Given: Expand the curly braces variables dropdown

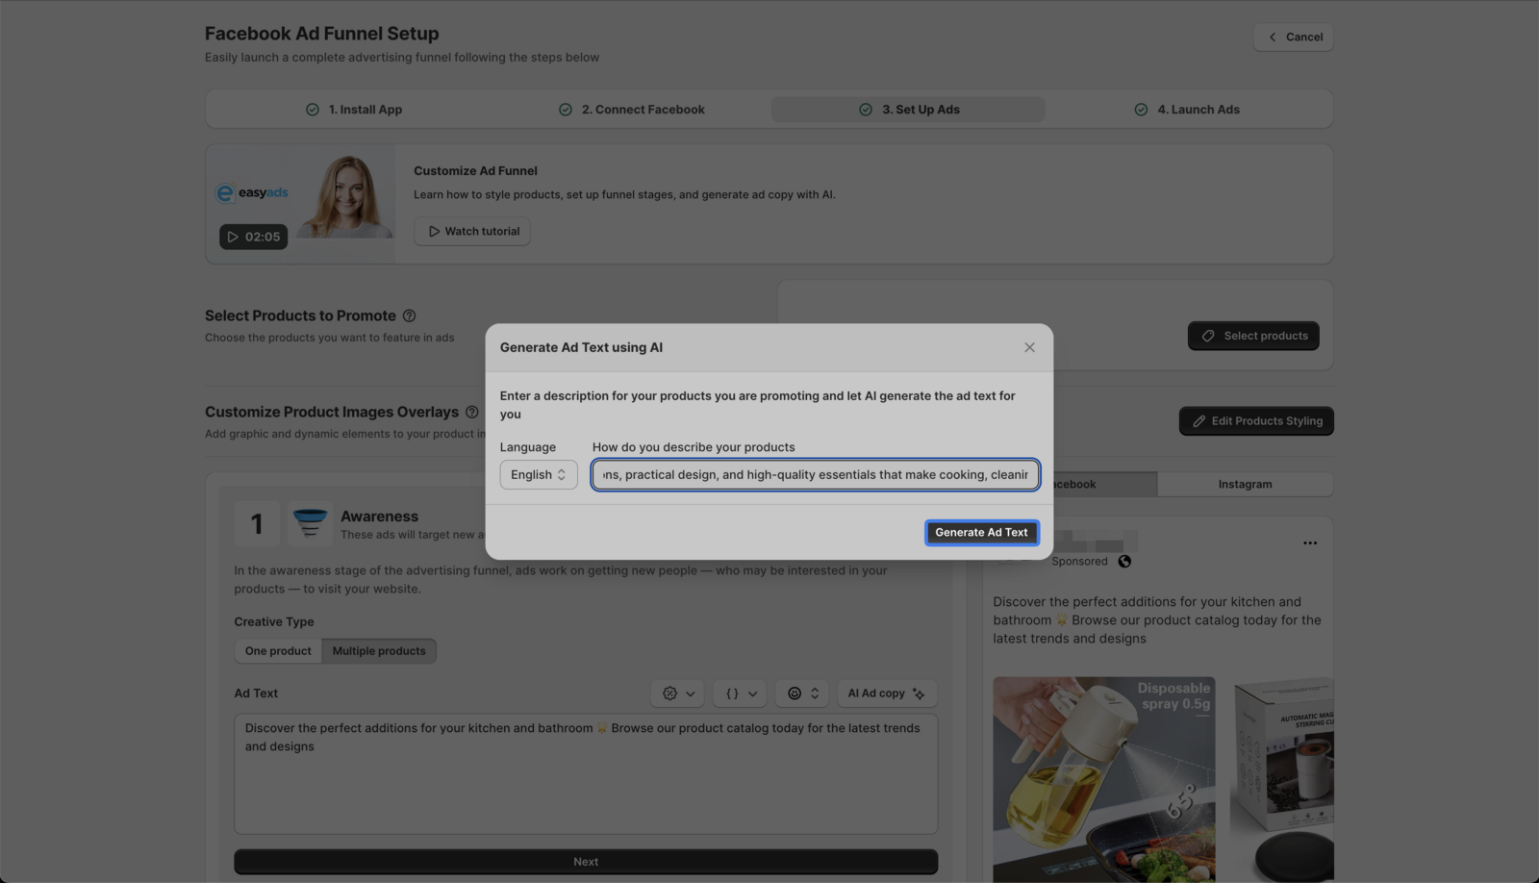Looking at the screenshot, I should [x=739, y=693].
